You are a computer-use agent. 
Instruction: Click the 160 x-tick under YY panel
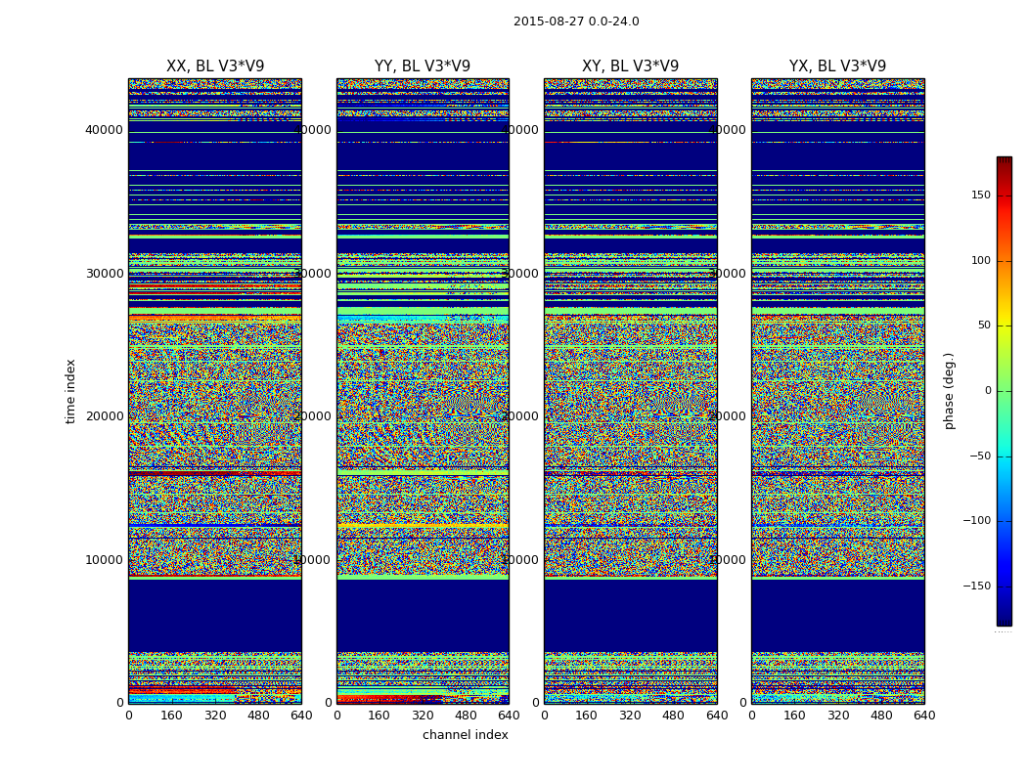point(380,716)
